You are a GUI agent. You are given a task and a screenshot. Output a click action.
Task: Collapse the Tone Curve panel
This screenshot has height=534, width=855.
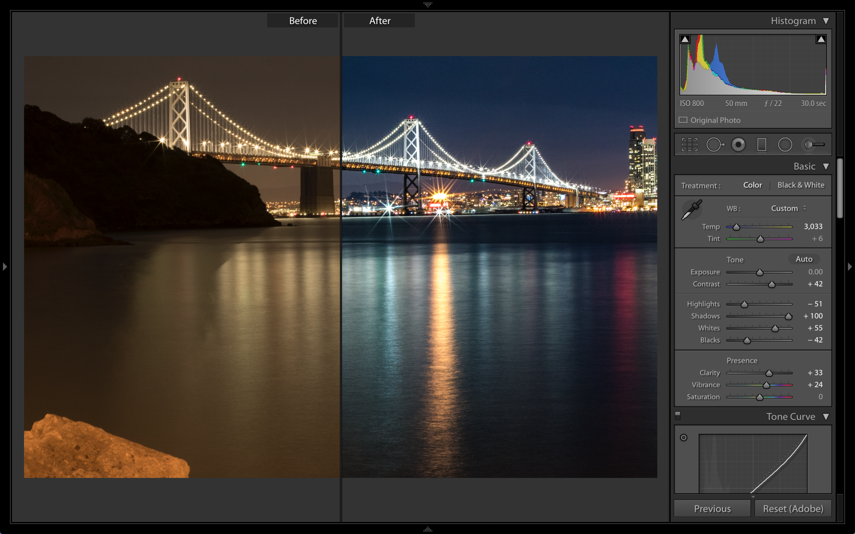pyautogui.click(x=826, y=417)
